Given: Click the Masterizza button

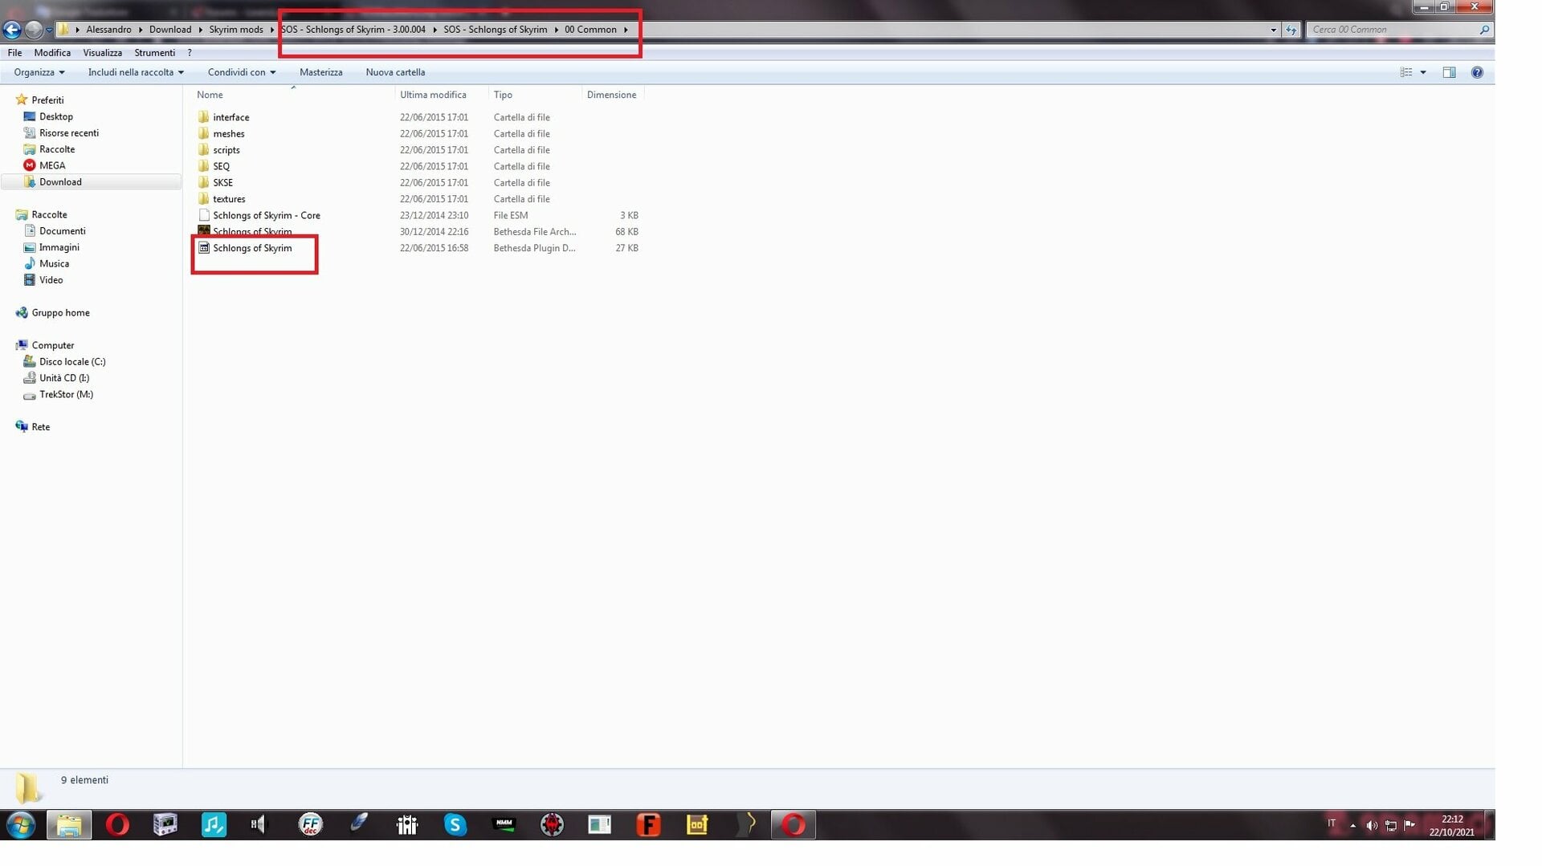Looking at the screenshot, I should [321, 72].
